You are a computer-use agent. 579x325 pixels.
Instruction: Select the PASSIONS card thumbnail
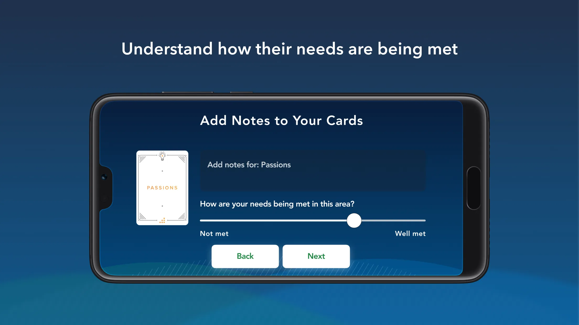click(x=162, y=188)
